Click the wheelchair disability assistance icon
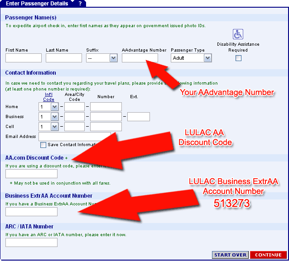Viewport: 289px width, 261px height. point(238,34)
